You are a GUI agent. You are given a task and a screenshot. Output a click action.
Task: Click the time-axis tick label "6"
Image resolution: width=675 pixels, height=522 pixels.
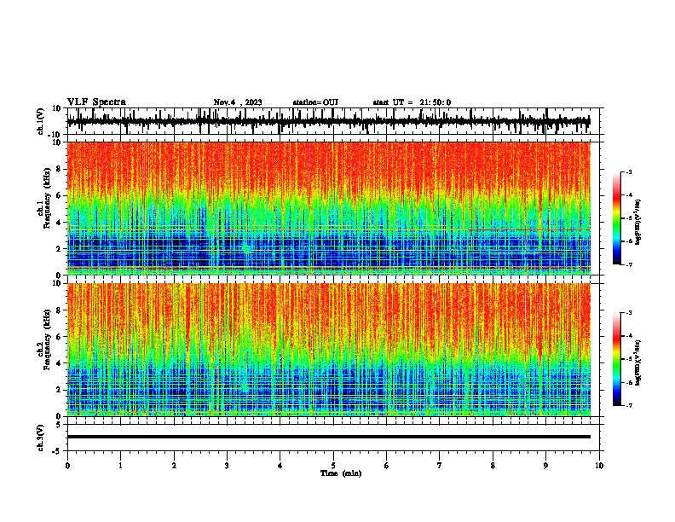[386, 466]
